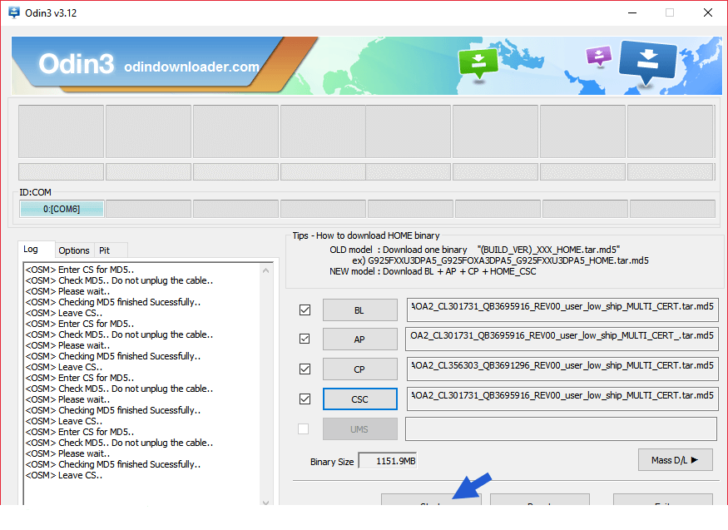Click the first log line 'Enter CS for MD5..'
Image resolution: width=728 pixels, height=530 pixels.
point(79,270)
